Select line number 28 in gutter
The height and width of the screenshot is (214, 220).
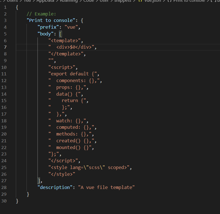[x=4, y=188]
